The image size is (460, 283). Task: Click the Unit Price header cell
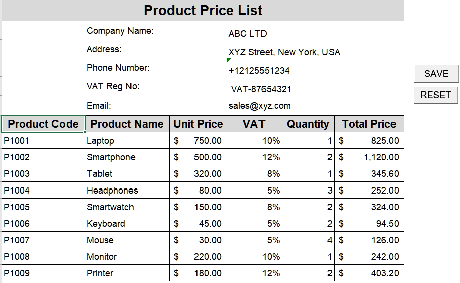click(x=198, y=124)
